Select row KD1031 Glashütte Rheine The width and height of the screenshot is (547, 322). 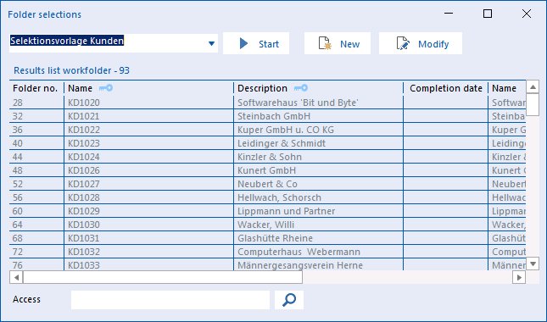[x=268, y=238]
